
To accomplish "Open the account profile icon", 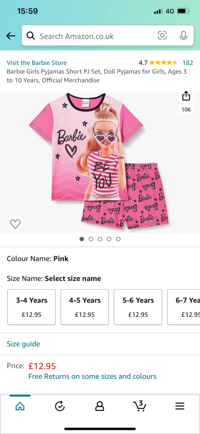I will tap(100, 406).
